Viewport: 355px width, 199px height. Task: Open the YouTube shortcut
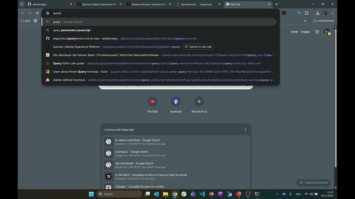tap(153, 105)
